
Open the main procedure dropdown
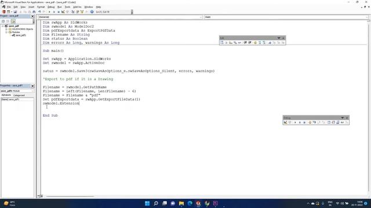coord(286,17)
